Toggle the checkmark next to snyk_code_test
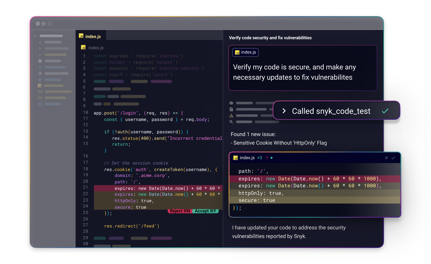The width and height of the screenshot is (431, 264). (x=385, y=111)
